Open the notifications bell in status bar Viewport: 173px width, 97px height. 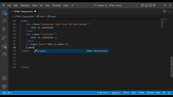pos(169,93)
